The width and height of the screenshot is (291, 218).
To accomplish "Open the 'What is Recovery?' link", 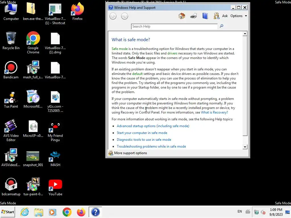I will coord(214,112).
